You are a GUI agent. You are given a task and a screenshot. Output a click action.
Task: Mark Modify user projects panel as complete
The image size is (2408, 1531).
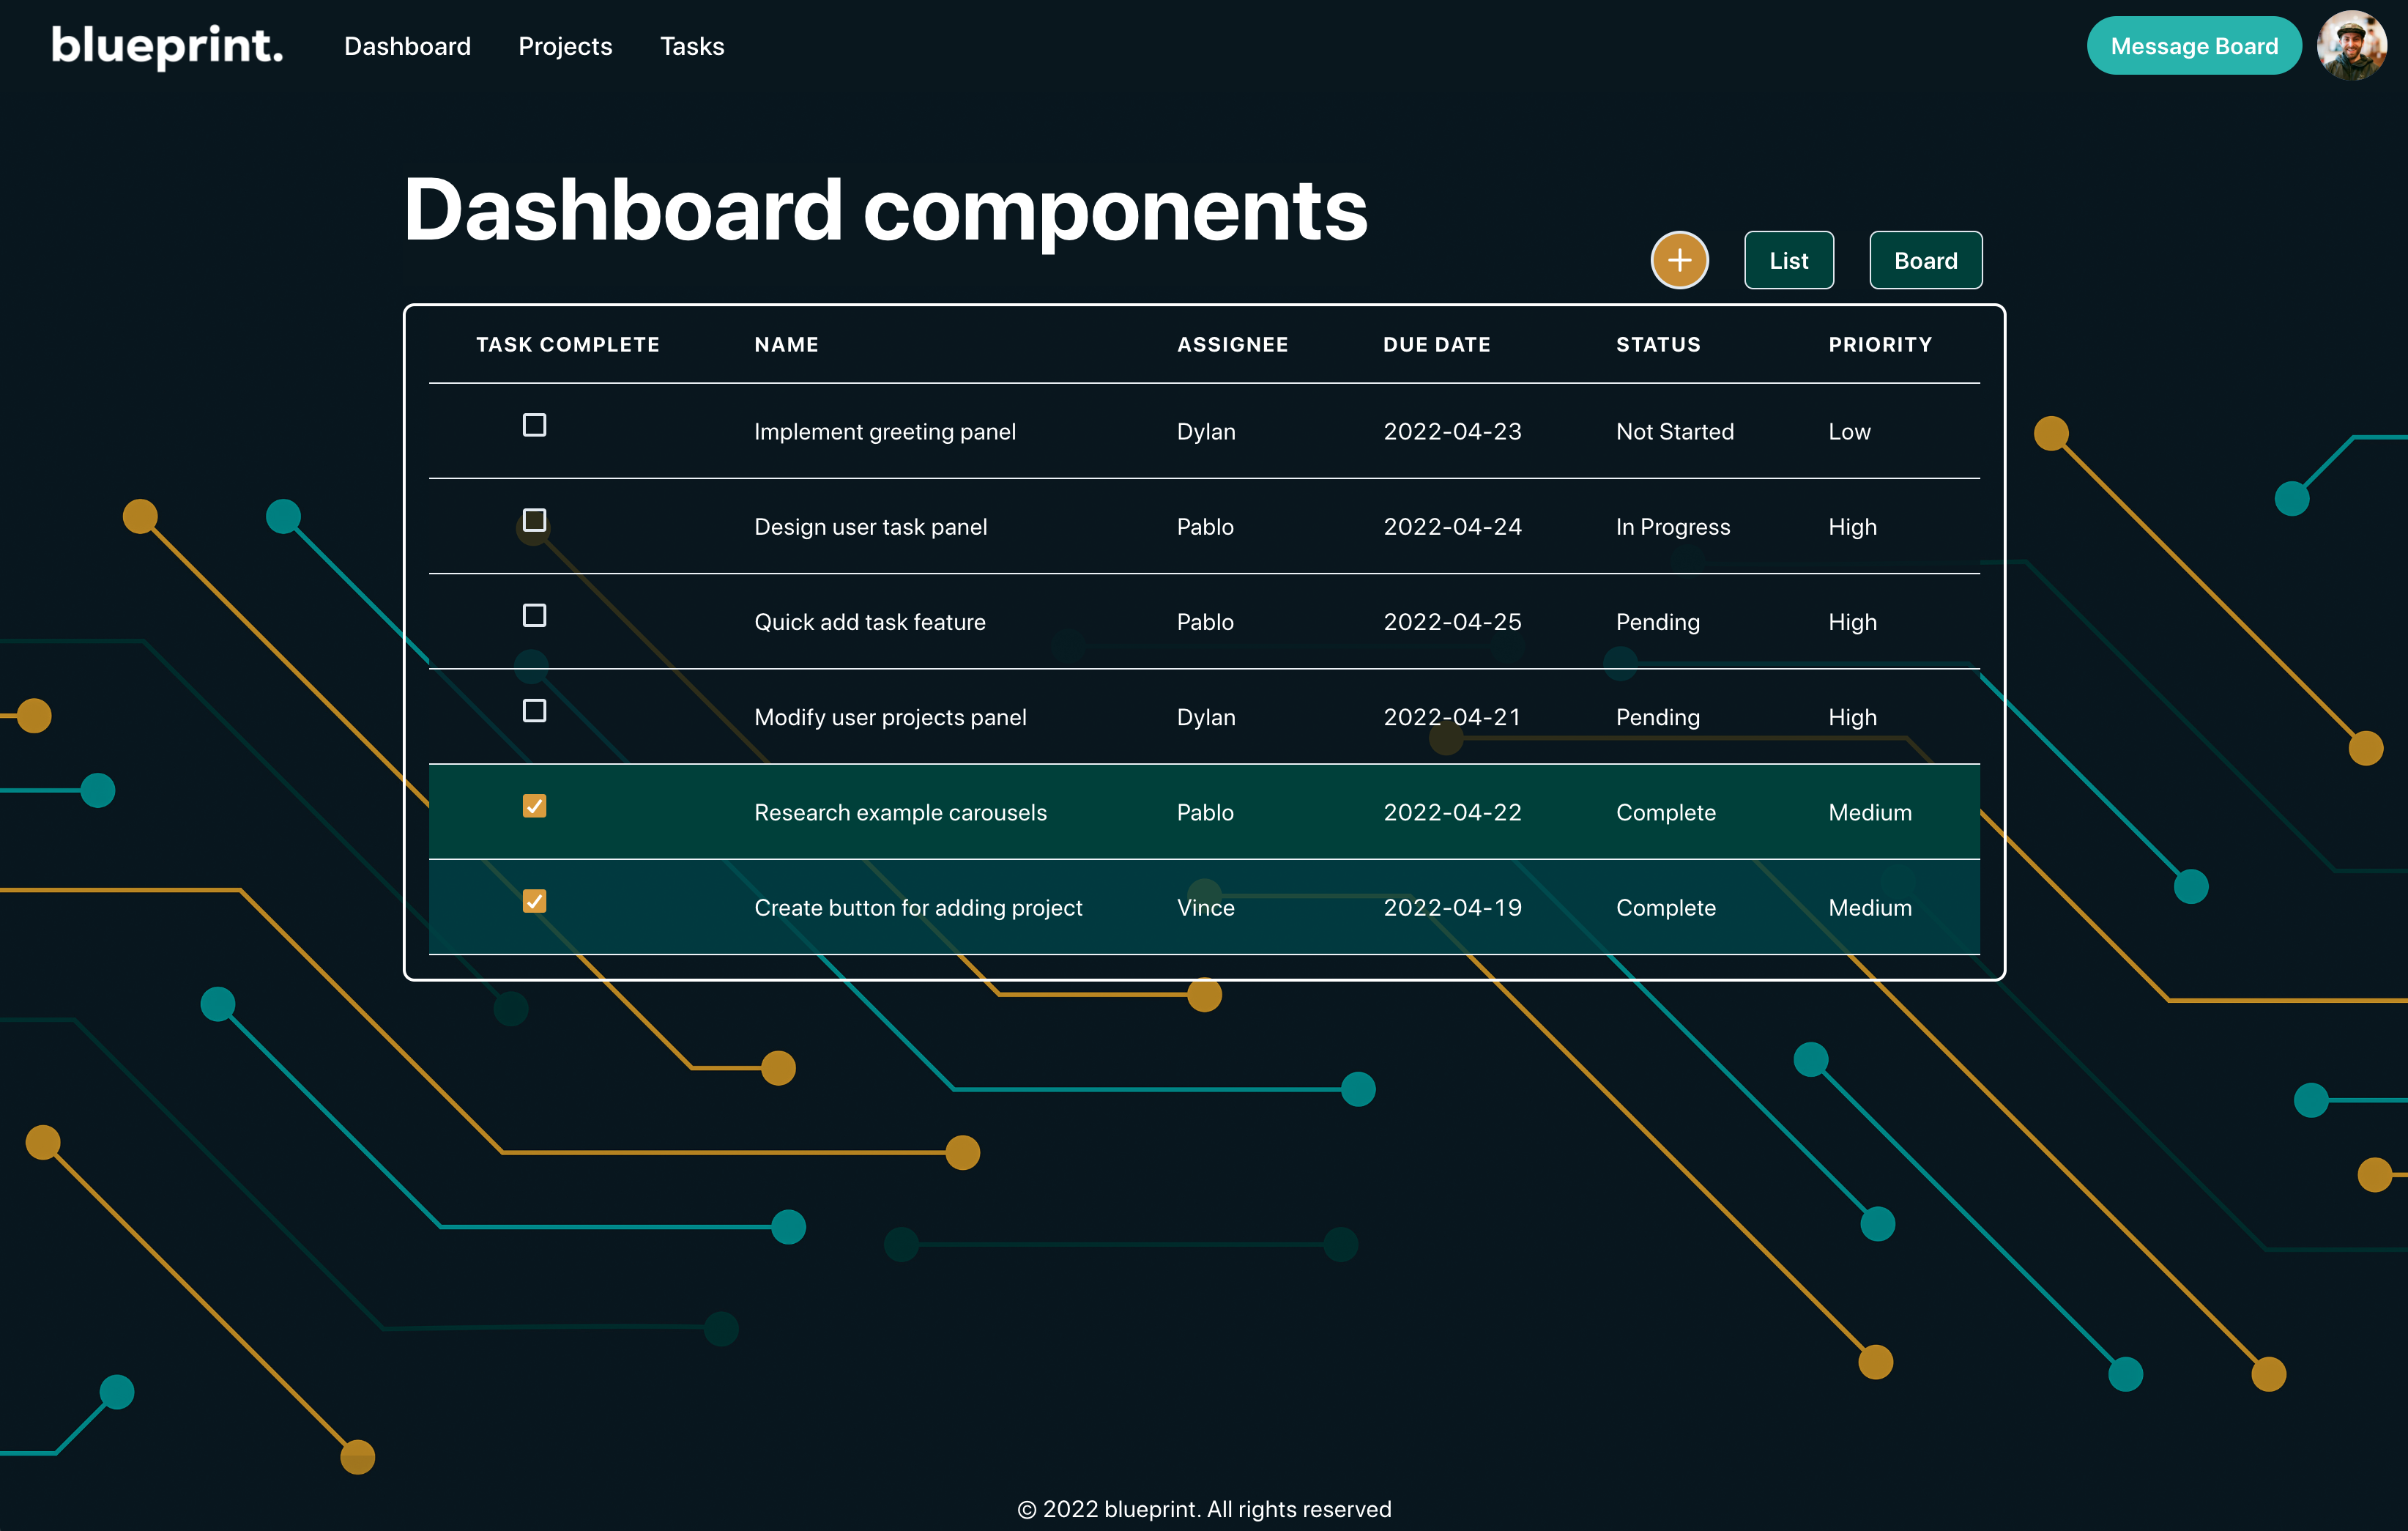pos(534,710)
